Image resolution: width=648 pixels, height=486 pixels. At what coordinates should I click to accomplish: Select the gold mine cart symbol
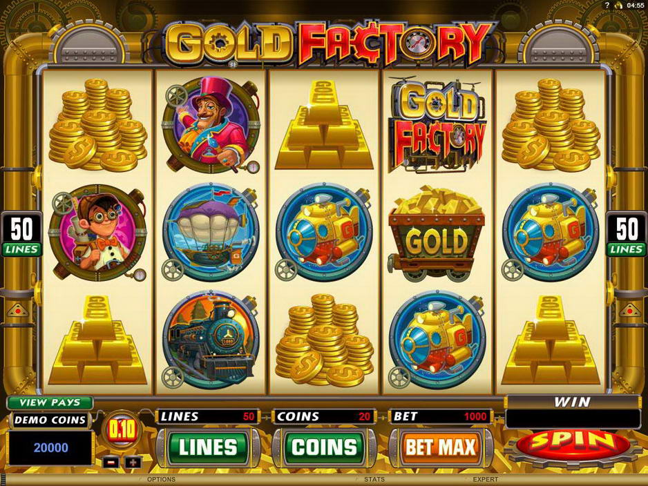click(437, 234)
